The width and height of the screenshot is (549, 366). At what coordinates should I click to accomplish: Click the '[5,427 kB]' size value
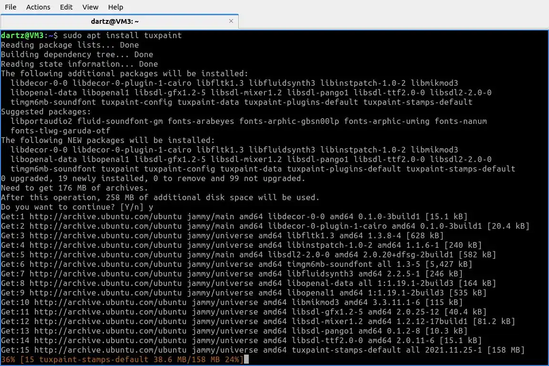point(449,264)
